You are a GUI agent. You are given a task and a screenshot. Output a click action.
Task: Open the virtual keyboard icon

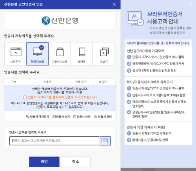pos(105,141)
